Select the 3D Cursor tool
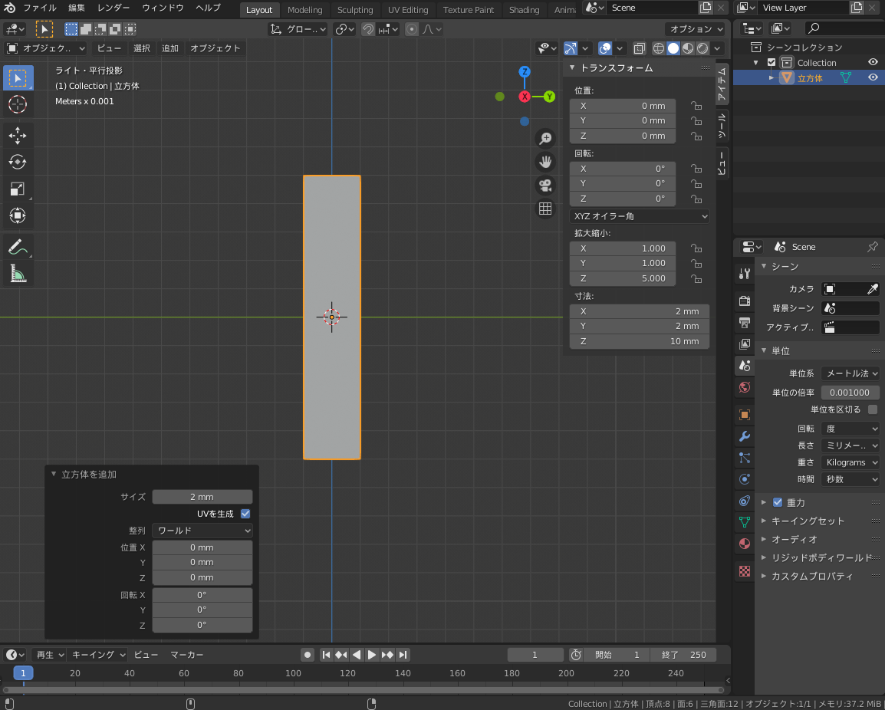Screen dimensions: 885x710 click(x=18, y=104)
